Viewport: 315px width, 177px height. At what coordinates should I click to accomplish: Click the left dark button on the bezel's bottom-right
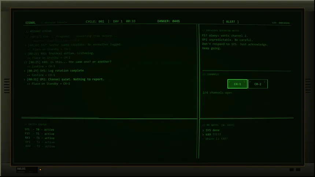[292, 170]
